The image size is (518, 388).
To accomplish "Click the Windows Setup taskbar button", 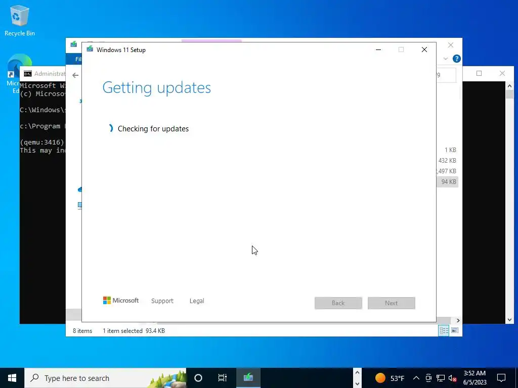I will [x=248, y=378].
